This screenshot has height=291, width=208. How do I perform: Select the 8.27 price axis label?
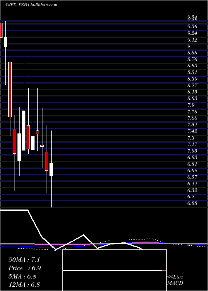pyautogui.click(x=192, y=86)
